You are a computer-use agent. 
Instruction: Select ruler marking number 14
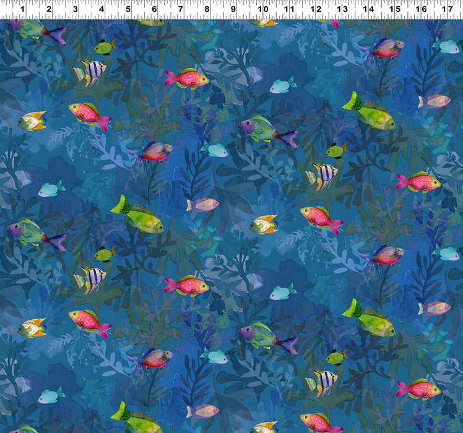tap(368, 9)
